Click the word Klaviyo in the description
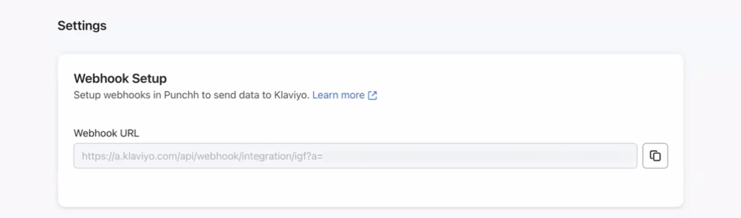The height and width of the screenshot is (218, 741). point(291,95)
